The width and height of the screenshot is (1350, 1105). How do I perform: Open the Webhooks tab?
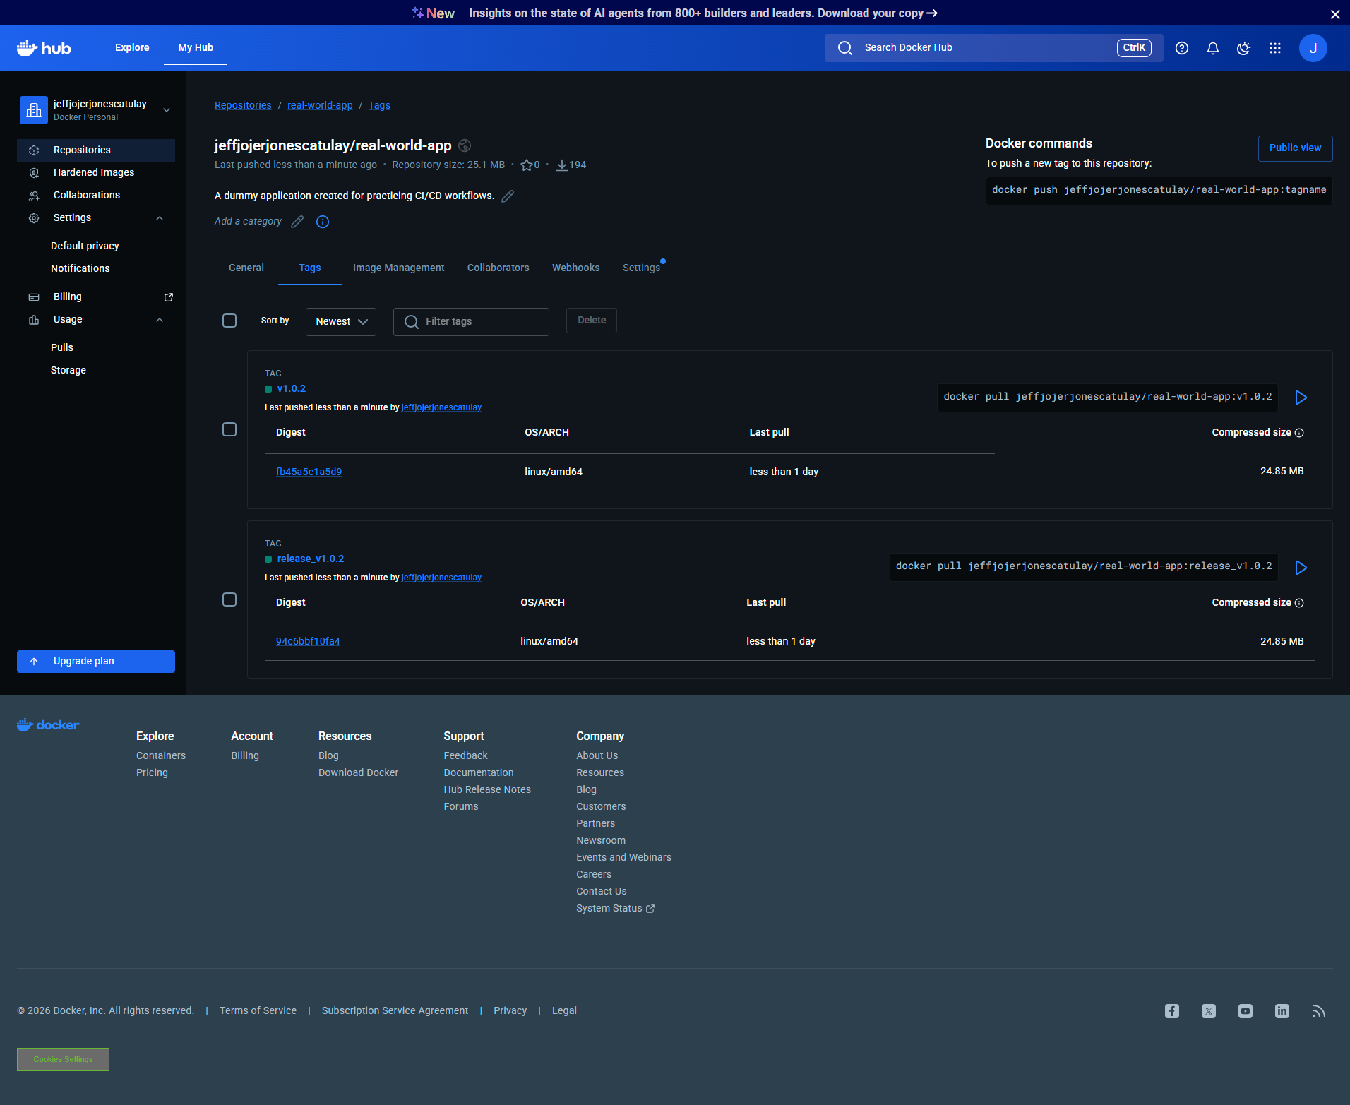click(x=576, y=268)
